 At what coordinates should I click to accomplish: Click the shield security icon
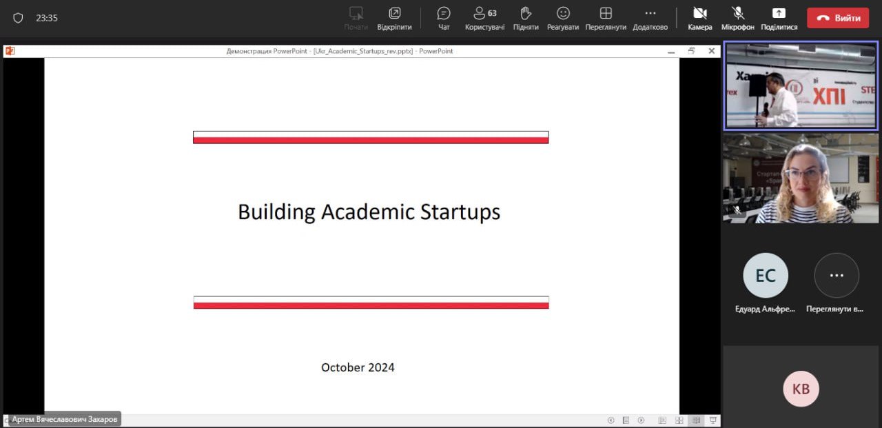[18, 18]
